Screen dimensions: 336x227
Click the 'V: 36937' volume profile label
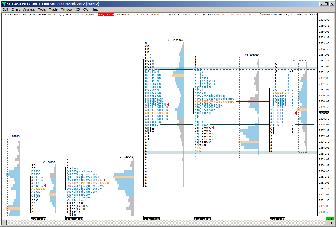(49, 162)
